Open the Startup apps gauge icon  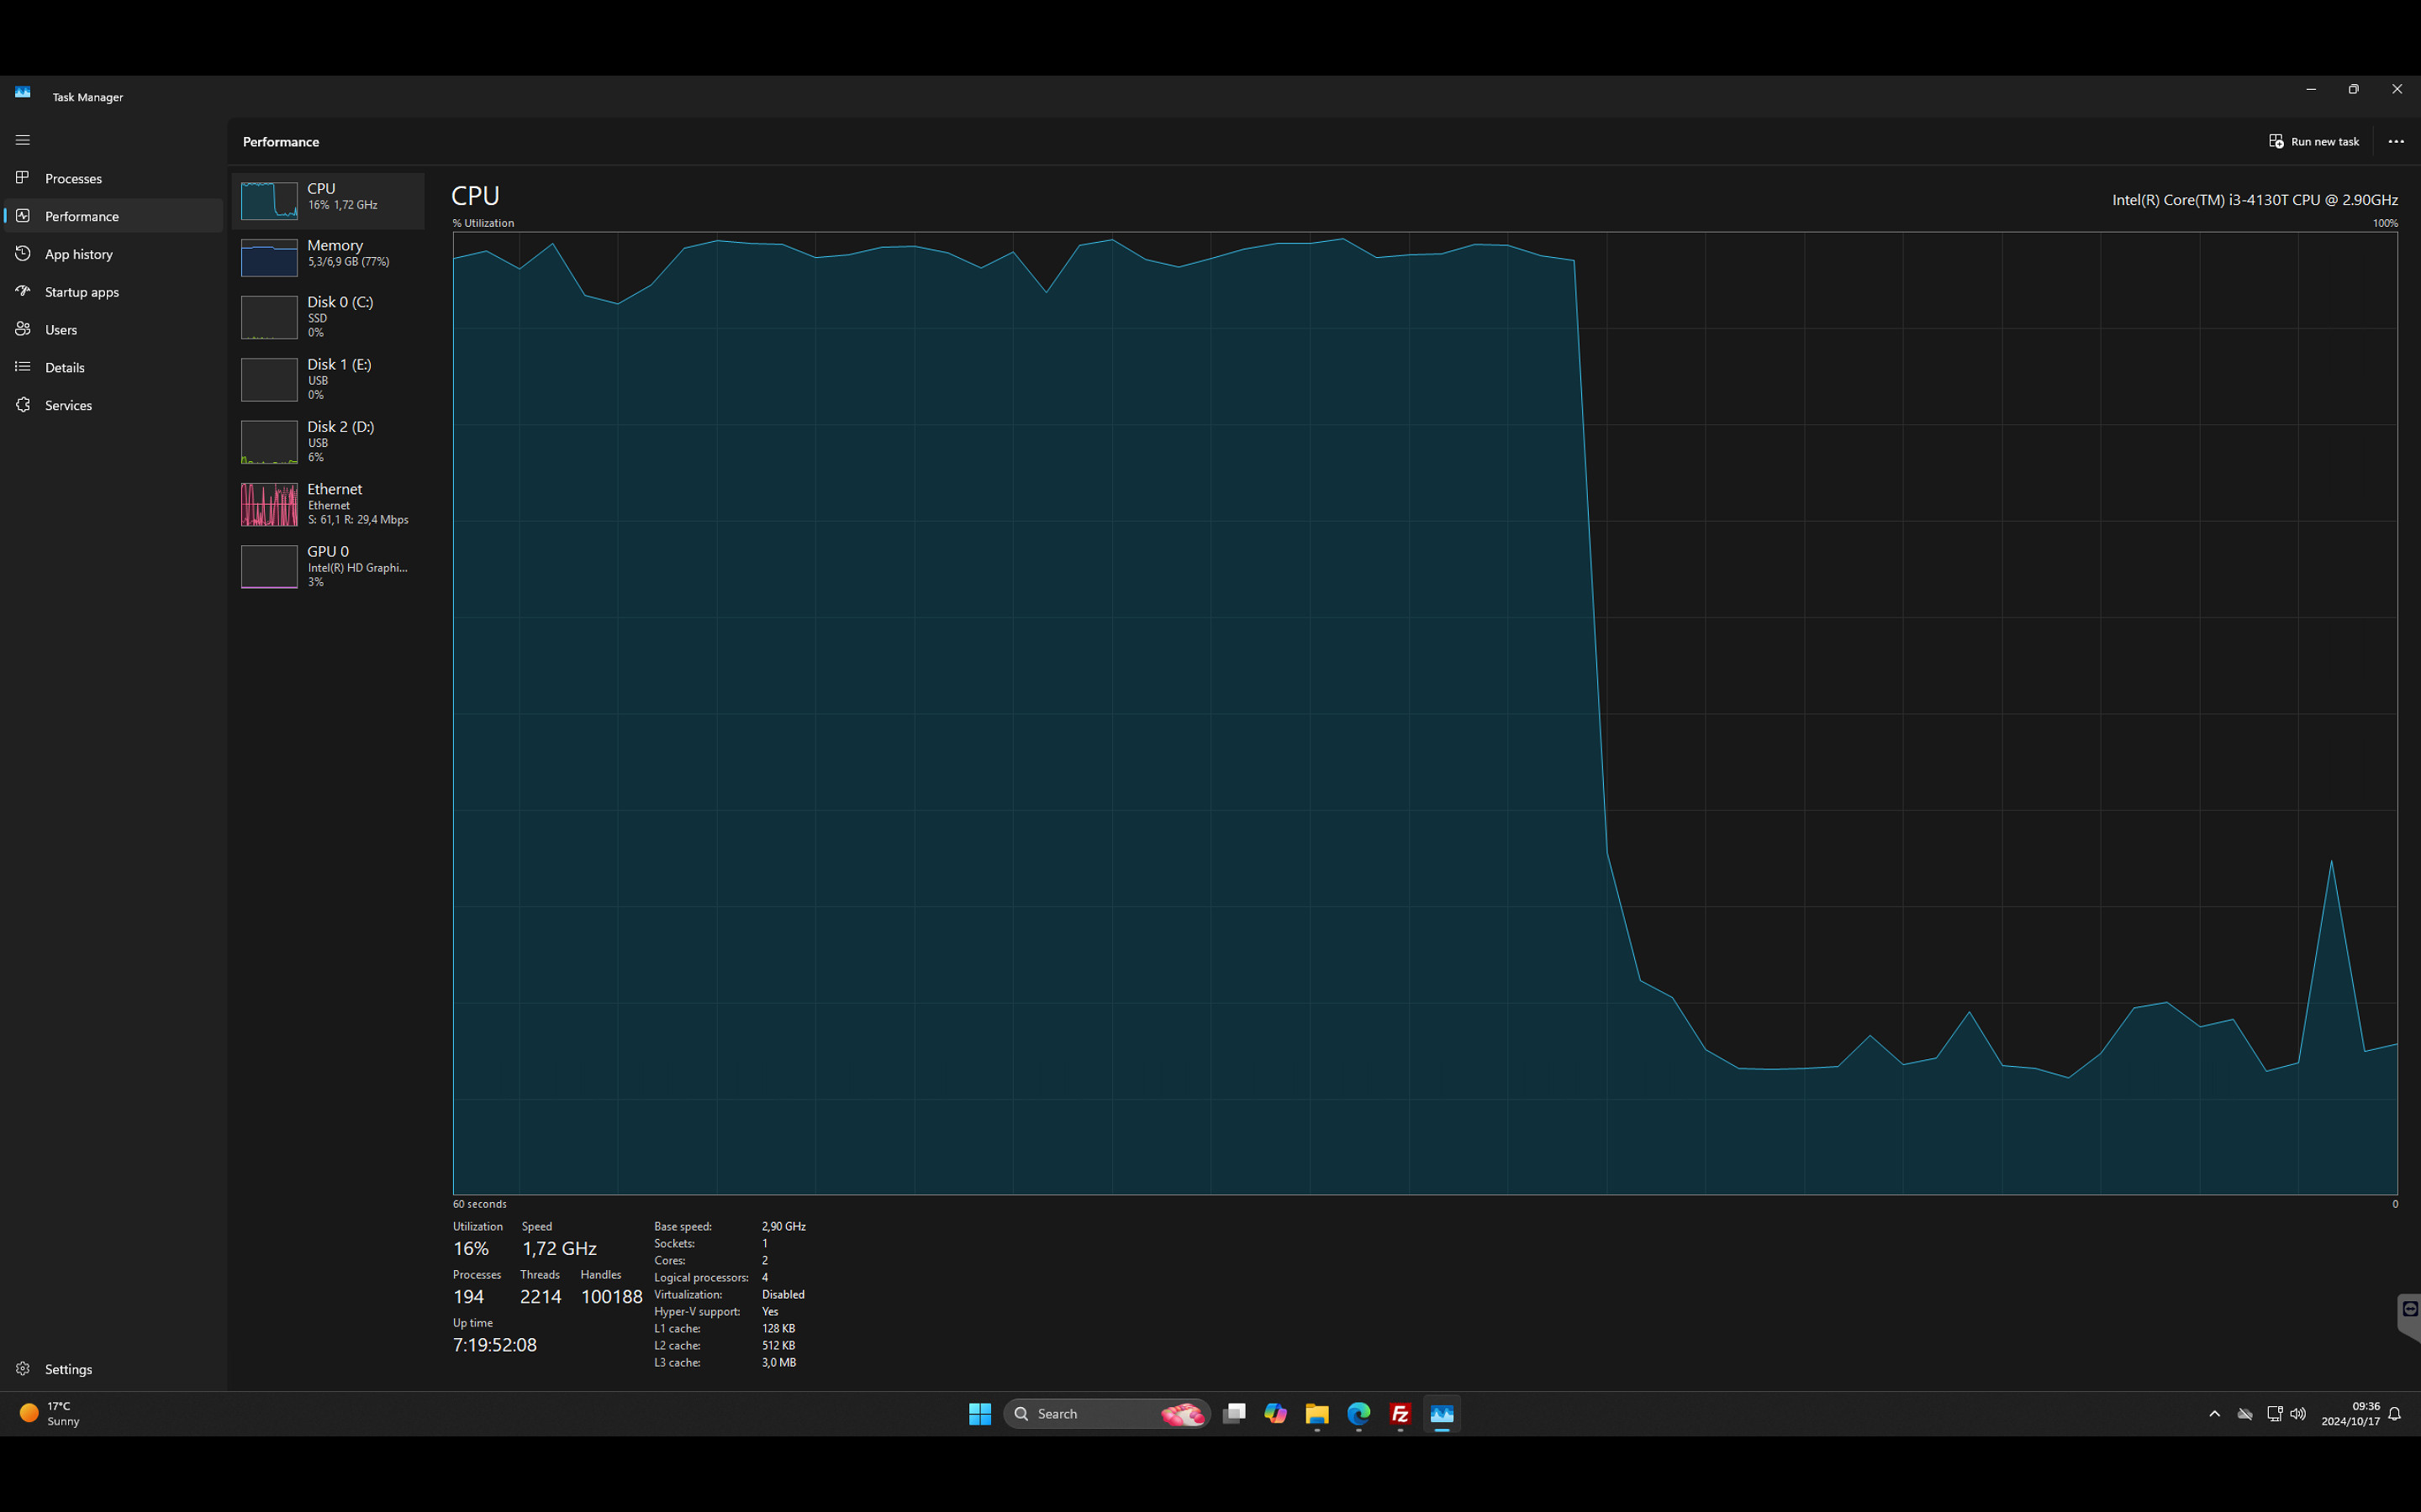tap(23, 291)
